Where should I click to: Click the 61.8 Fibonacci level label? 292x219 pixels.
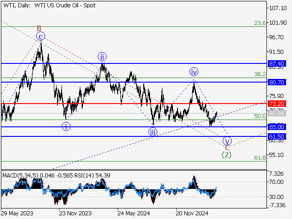(x=260, y=157)
